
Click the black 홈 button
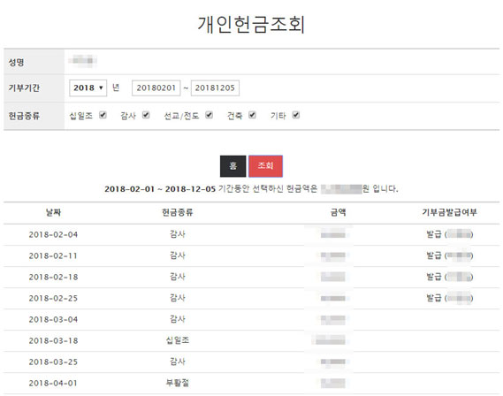click(232, 166)
